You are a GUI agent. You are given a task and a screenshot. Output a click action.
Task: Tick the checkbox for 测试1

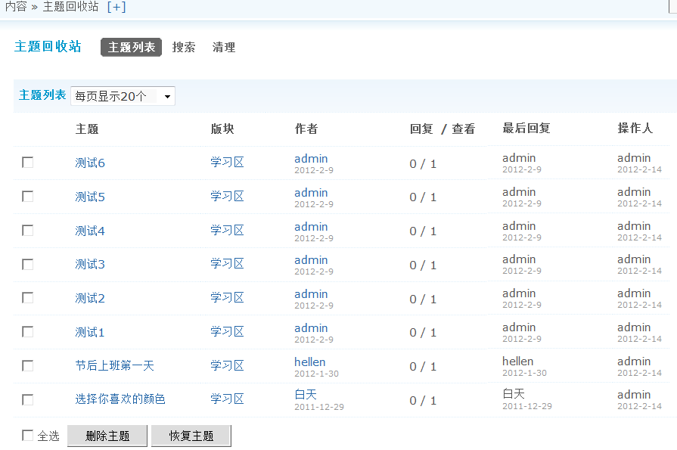(28, 332)
